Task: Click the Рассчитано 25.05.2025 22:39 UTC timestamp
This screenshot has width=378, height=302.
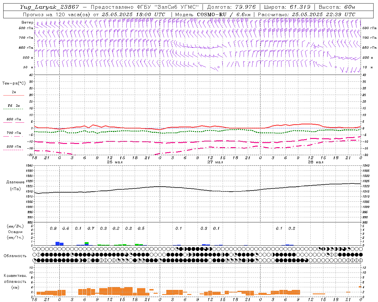Action: point(307,14)
